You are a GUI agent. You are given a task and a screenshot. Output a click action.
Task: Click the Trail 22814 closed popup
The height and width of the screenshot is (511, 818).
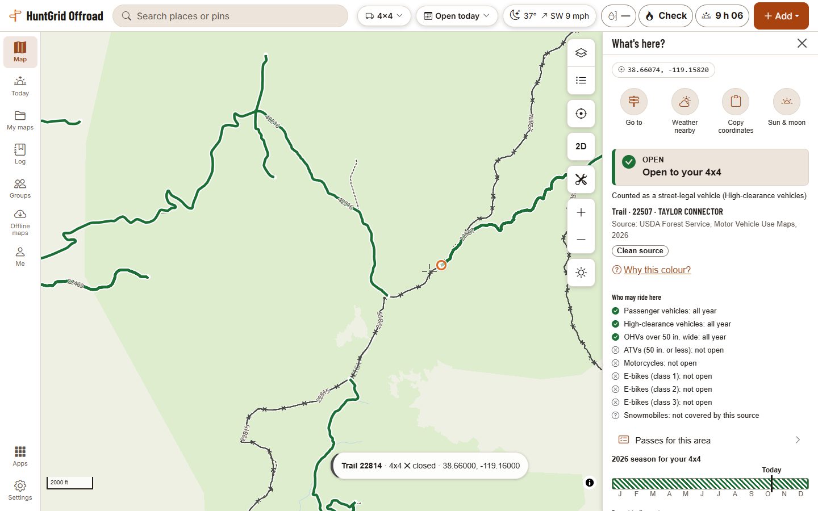point(430,466)
